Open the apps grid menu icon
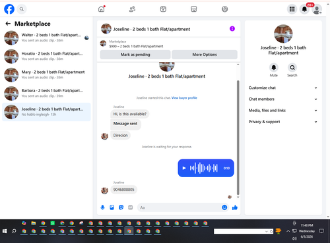 292,9
